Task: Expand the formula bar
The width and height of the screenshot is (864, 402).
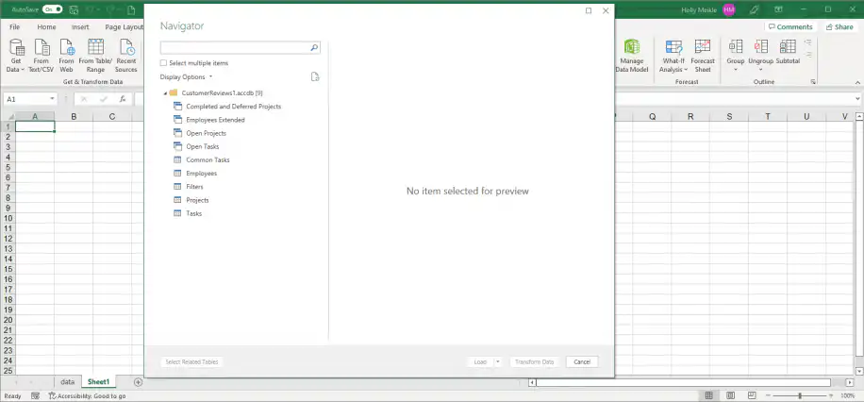Action: point(858,99)
